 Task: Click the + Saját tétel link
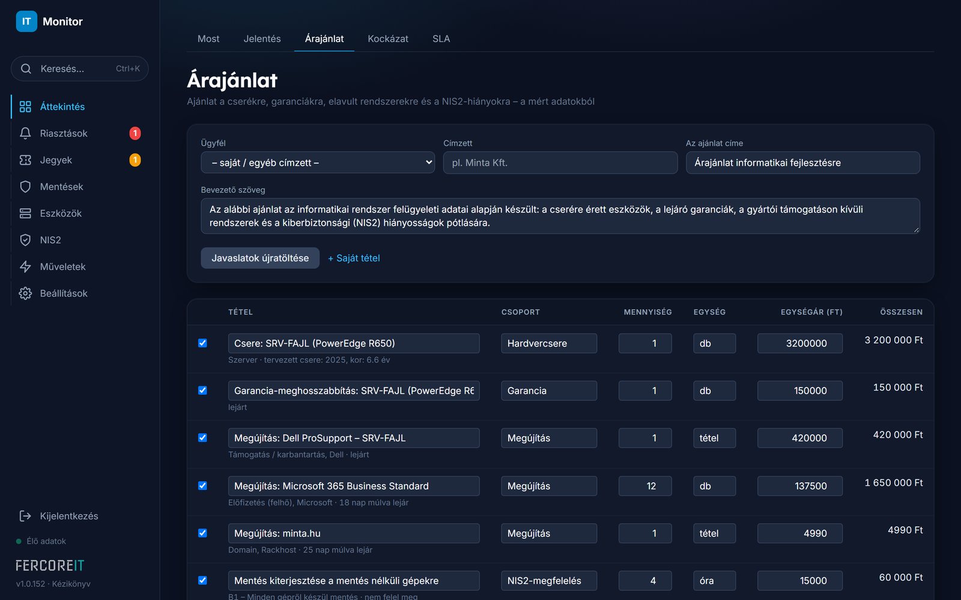coord(354,258)
